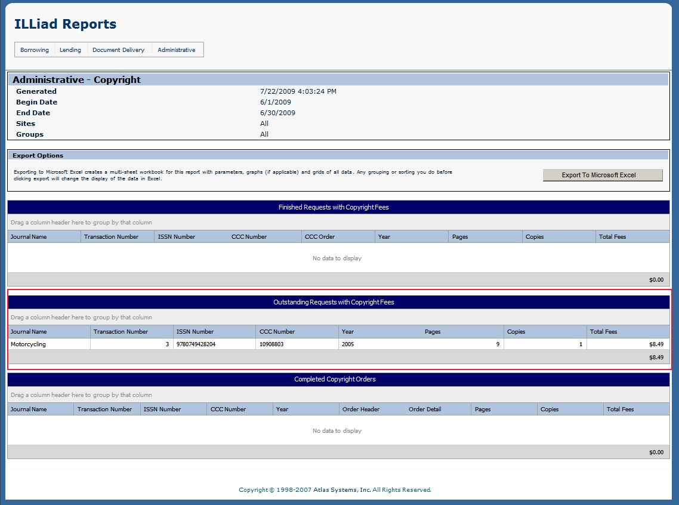
Task: Click Export To Microsoft Excel
Action: click(602, 174)
